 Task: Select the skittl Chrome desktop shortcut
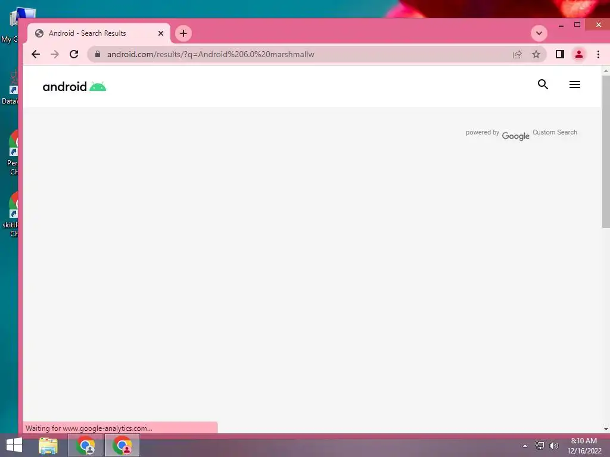click(x=10, y=214)
